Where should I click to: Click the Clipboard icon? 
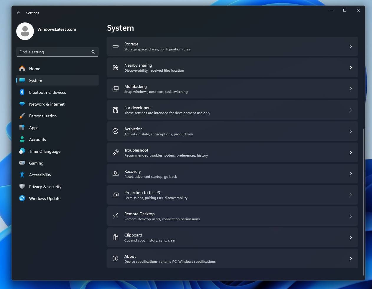115,237
